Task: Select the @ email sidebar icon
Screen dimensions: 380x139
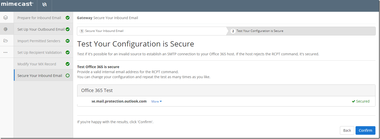Action: click(6, 29)
